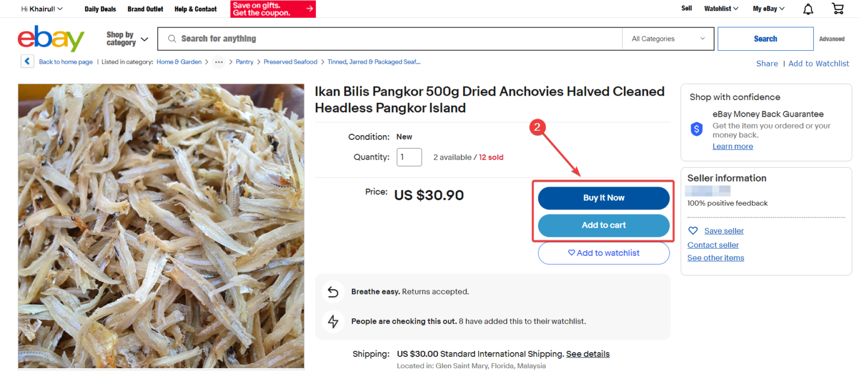Toggle Add to watchlist button
Screen dimensions: 859x376
603,253
